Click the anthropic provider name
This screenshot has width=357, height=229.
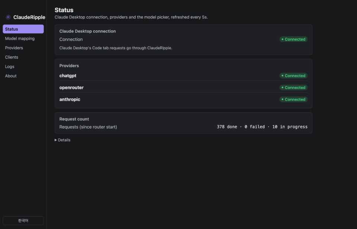[70, 99]
